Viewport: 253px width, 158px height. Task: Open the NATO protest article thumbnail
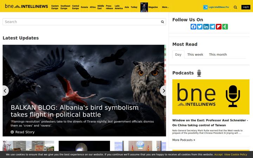point(28,146)
